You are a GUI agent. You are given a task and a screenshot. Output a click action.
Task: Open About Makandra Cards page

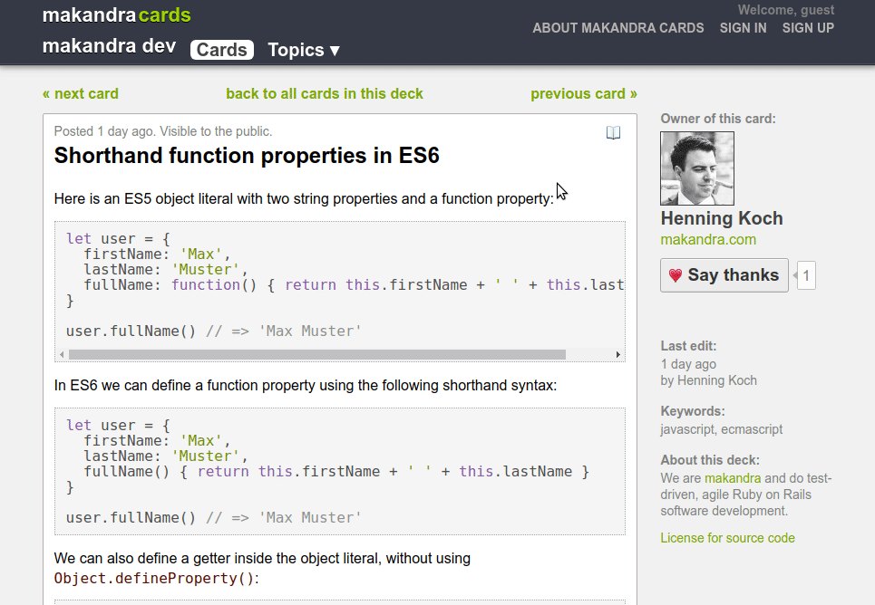pyautogui.click(x=617, y=28)
